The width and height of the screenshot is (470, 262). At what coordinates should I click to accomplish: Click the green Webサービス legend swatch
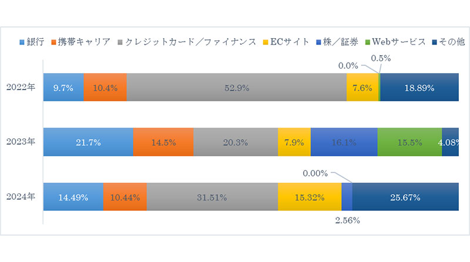[x=369, y=42]
